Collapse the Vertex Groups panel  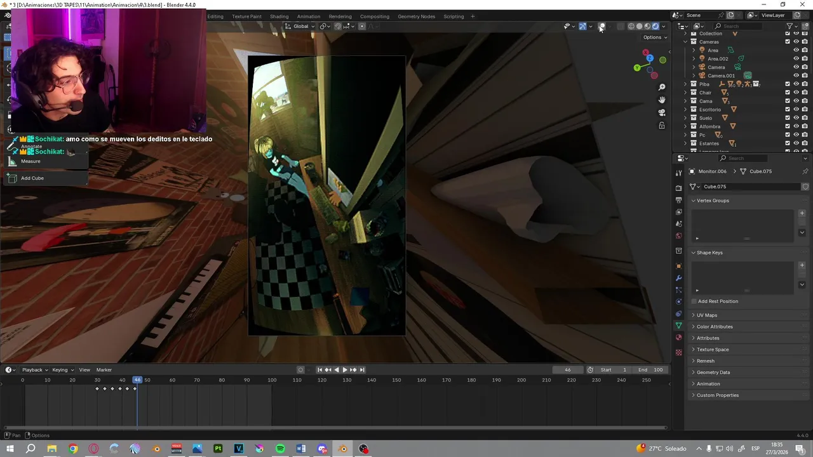[x=712, y=201]
